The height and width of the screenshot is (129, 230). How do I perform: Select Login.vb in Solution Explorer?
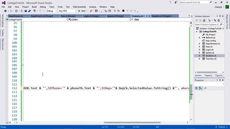[x=210, y=50]
